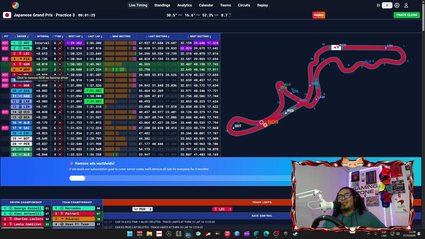This screenshot has width=425, height=239.
Task: Open the Live Timing tab
Action: [138, 5]
